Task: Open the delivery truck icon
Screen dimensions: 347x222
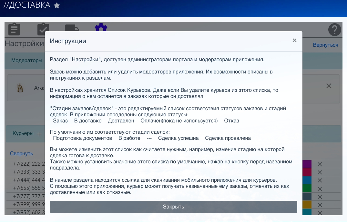Action: coord(72,28)
